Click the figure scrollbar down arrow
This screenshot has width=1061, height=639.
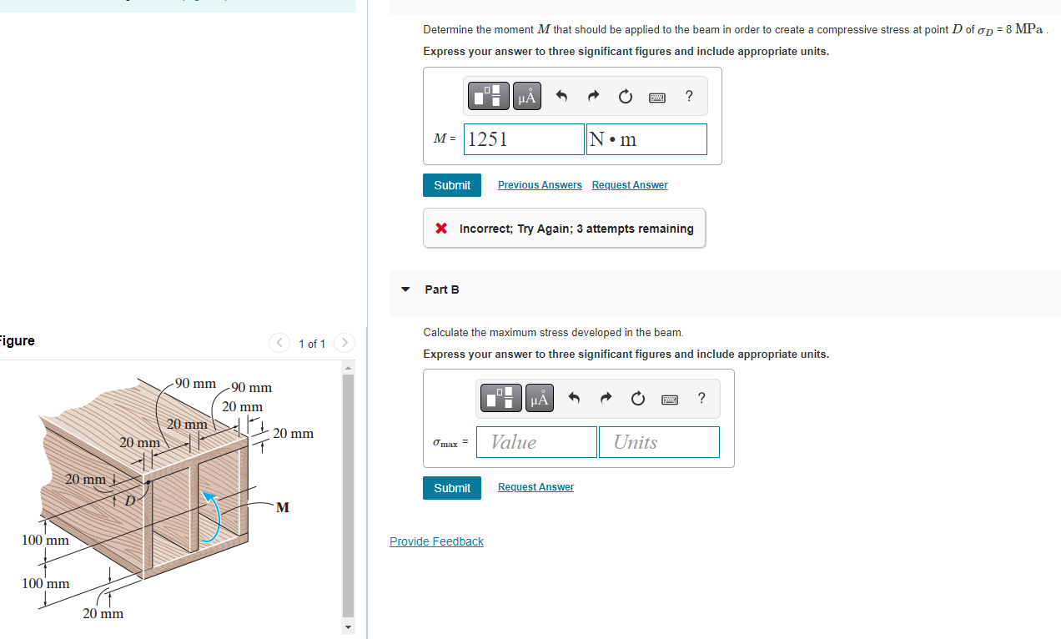click(x=349, y=626)
